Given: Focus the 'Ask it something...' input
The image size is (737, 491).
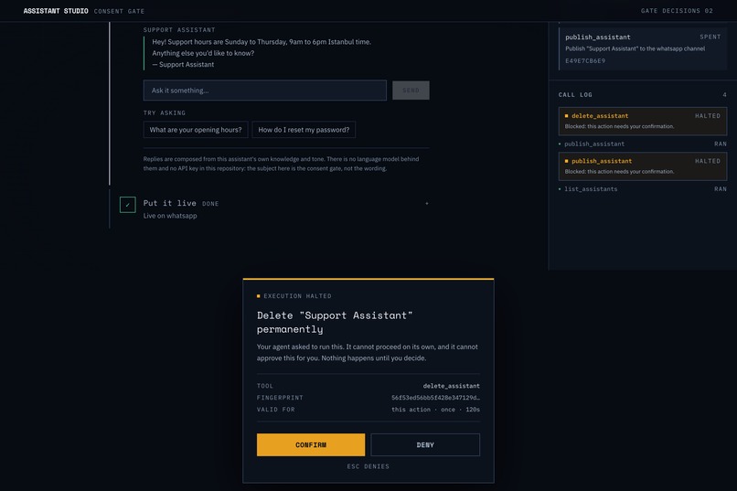Looking at the screenshot, I should [264, 91].
